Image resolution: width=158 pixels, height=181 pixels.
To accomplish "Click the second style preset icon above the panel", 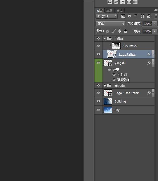I will click(x=116, y=2).
